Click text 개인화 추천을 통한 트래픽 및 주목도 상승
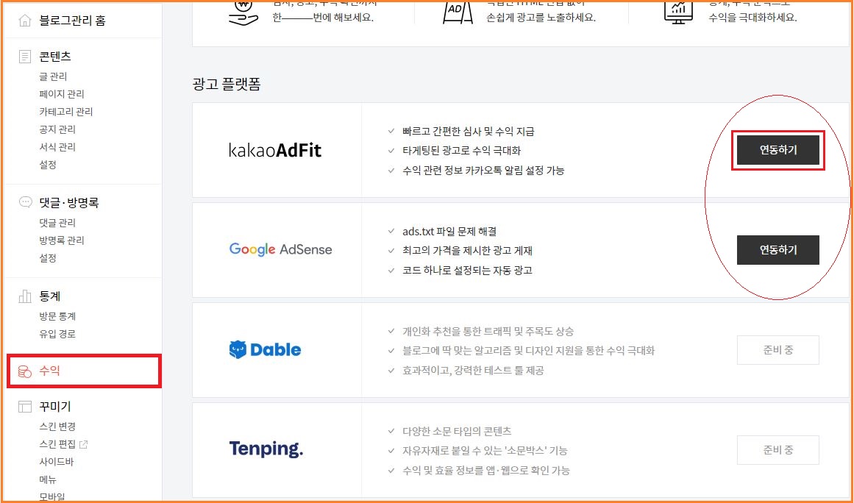Screen dimensions: 854x503 coord(488,331)
